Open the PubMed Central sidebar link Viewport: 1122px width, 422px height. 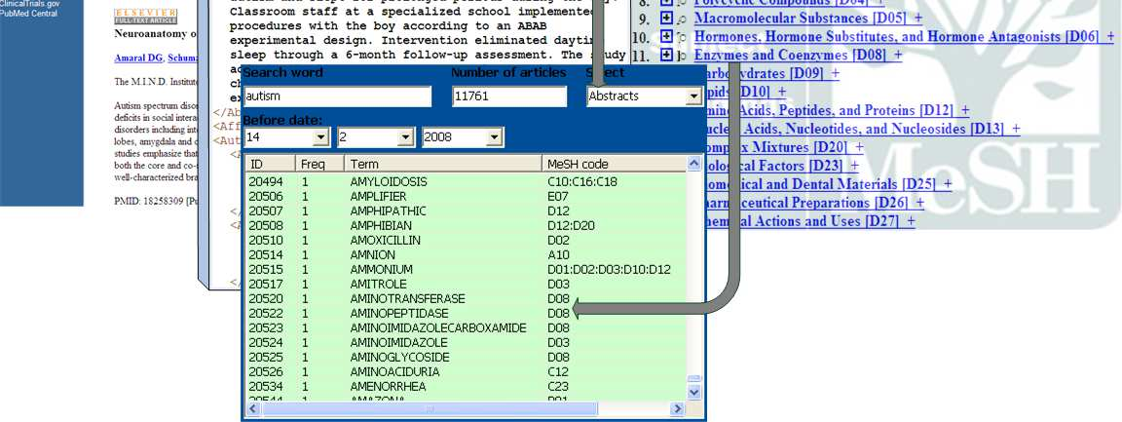28,13
